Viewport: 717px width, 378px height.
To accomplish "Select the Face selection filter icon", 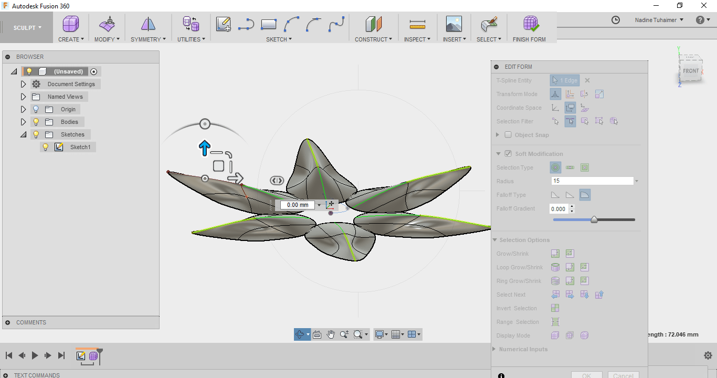I will [585, 121].
